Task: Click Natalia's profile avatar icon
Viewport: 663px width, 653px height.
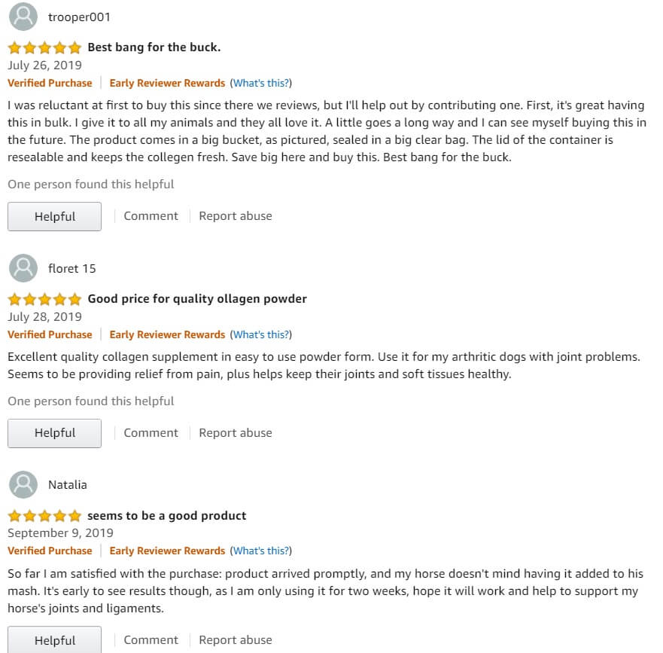Action: [23, 484]
